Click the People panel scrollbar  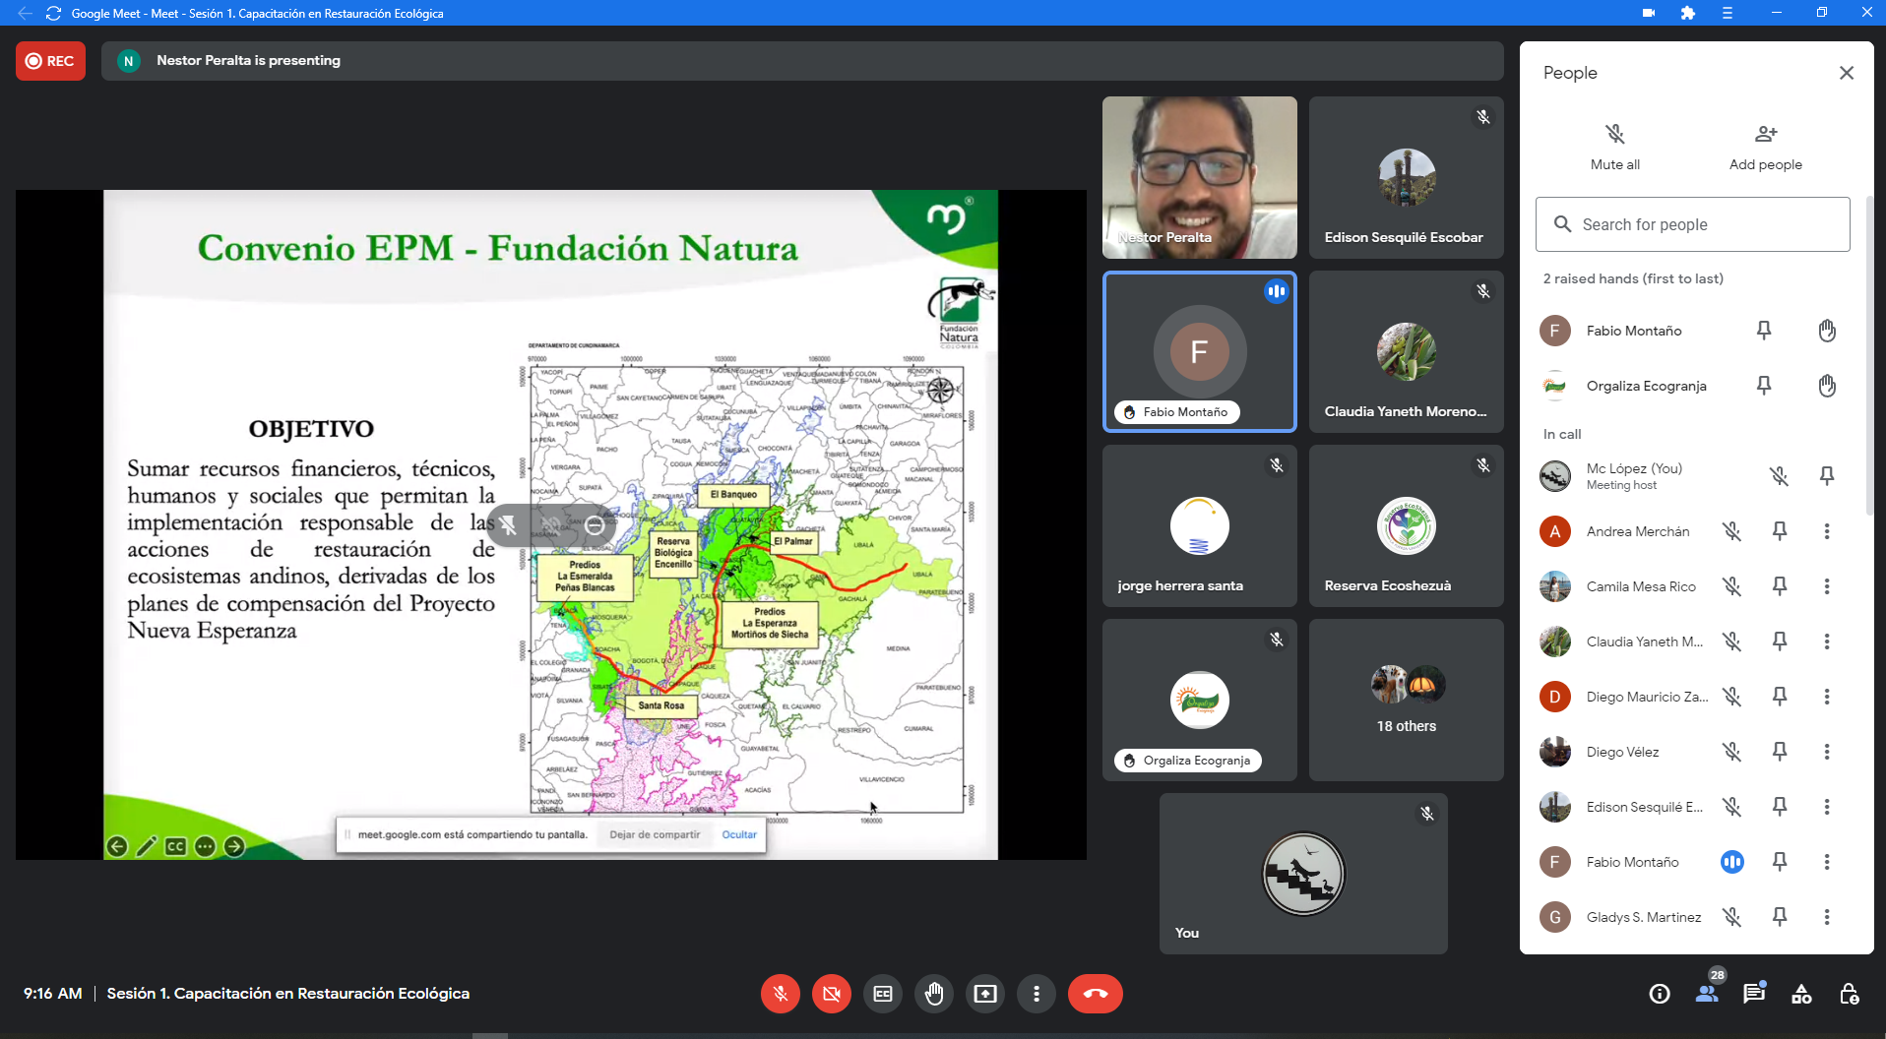[1869, 354]
